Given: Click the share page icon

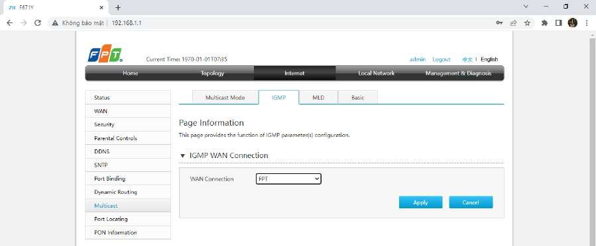Looking at the screenshot, I should click(x=514, y=22).
